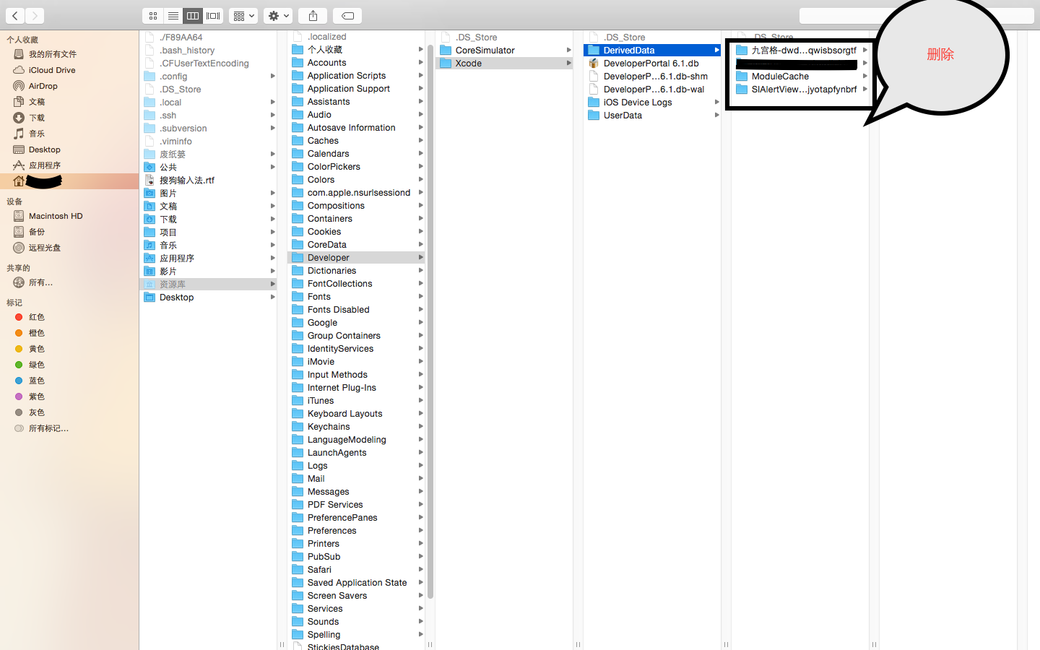Switch to column view in the toolbar

(193, 15)
